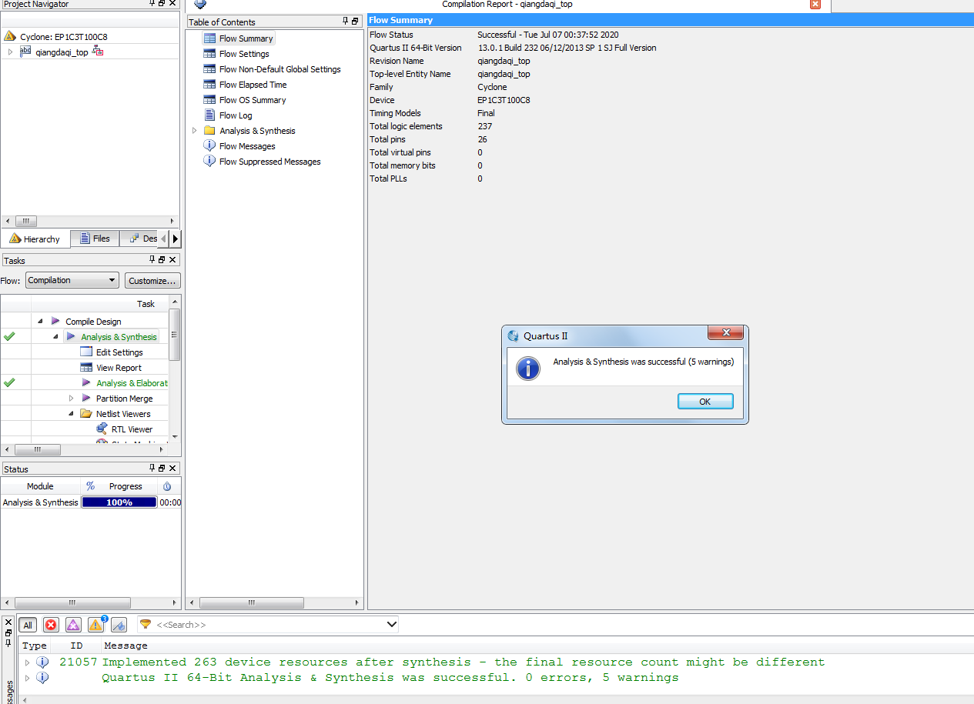Show next Project Navigator tabs with right arrow

pyautogui.click(x=175, y=239)
